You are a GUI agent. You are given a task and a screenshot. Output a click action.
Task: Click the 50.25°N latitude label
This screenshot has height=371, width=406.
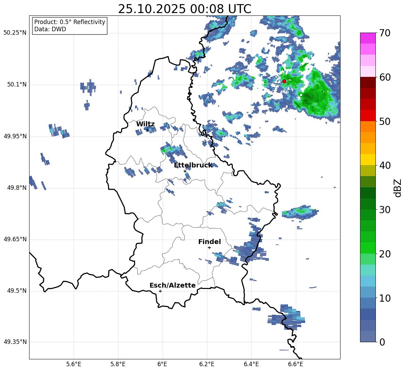click(x=15, y=33)
